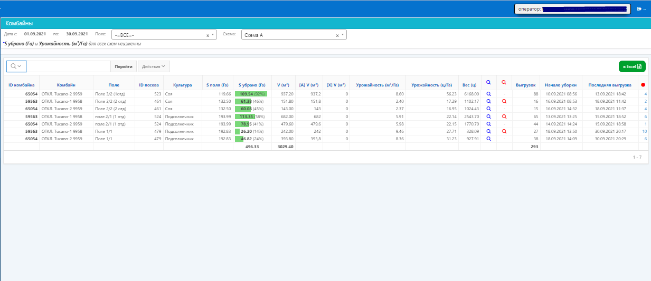
Task: Open the Схема dropdown arrow
Action: (x=343, y=35)
